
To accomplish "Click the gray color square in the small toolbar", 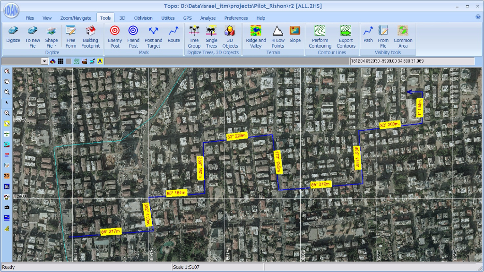I will coord(68,61).
